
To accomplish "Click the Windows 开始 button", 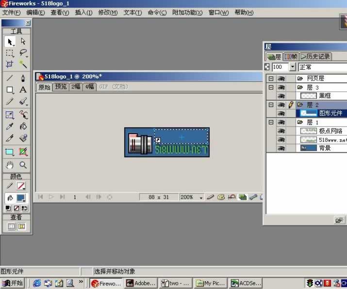I will click(x=13, y=283).
